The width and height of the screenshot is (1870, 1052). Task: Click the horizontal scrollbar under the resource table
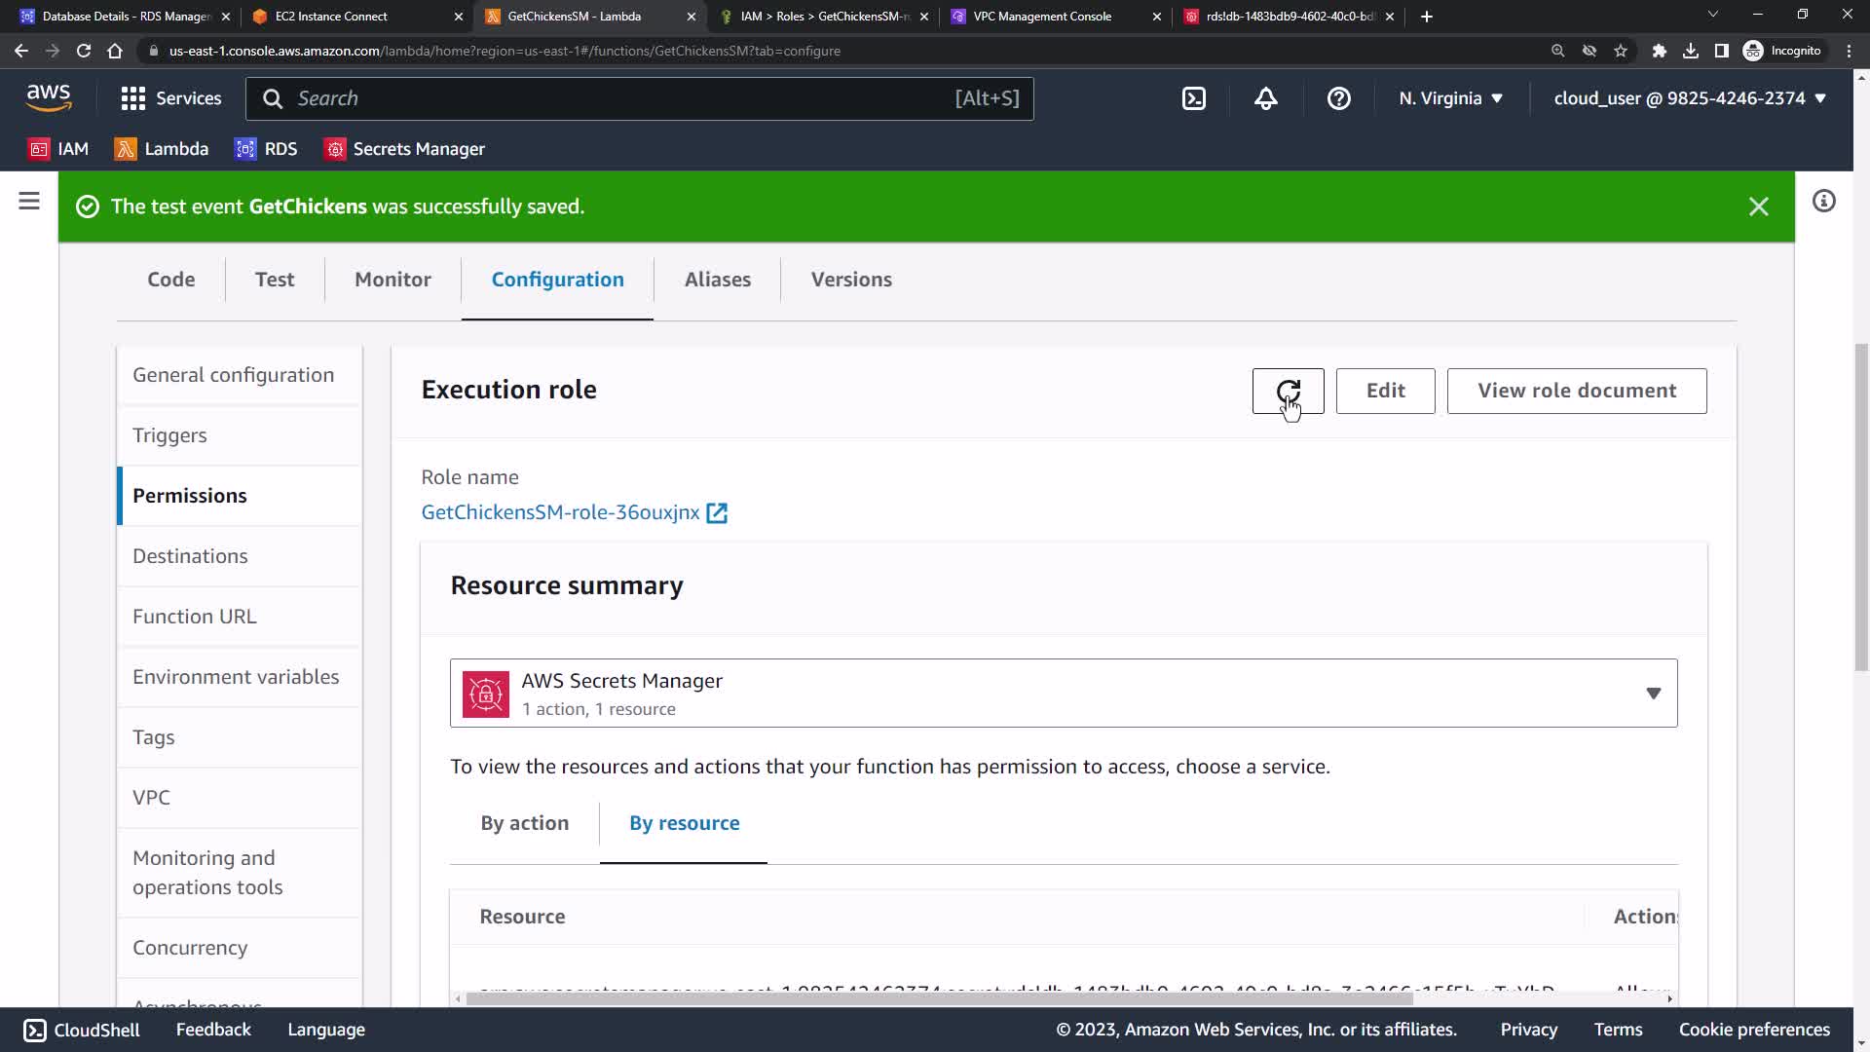coord(938,998)
